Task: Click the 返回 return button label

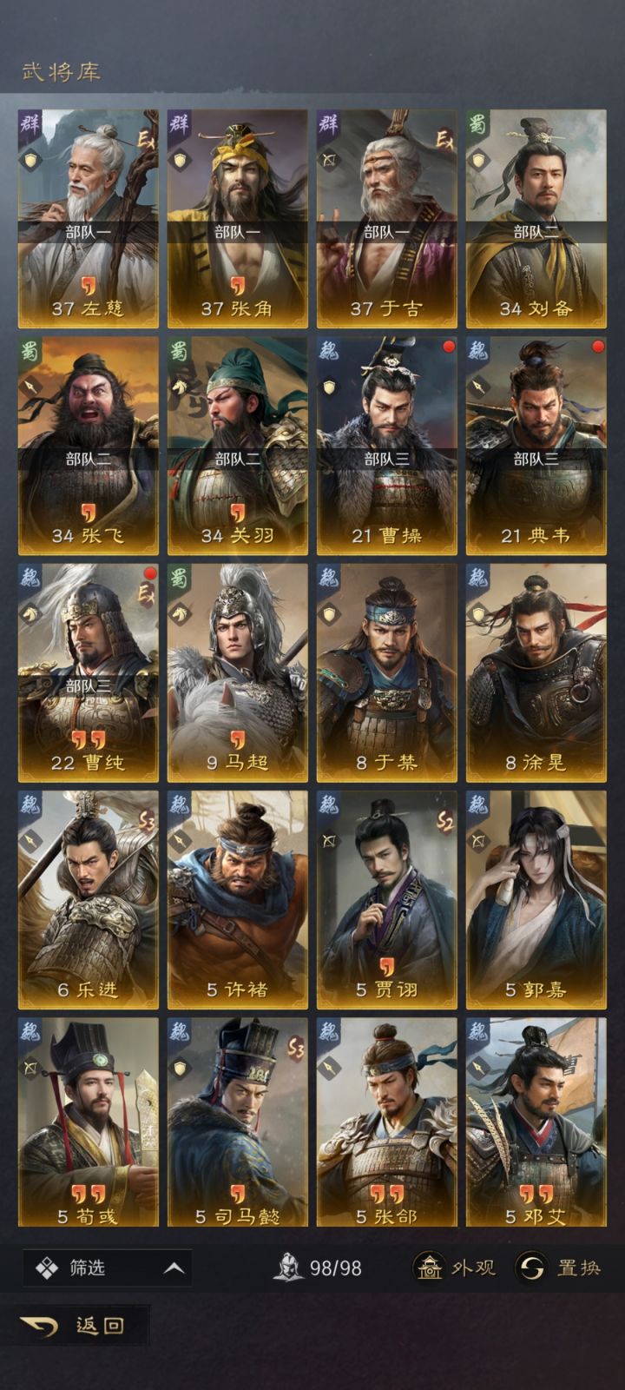Action: [x=100, y=1325]
